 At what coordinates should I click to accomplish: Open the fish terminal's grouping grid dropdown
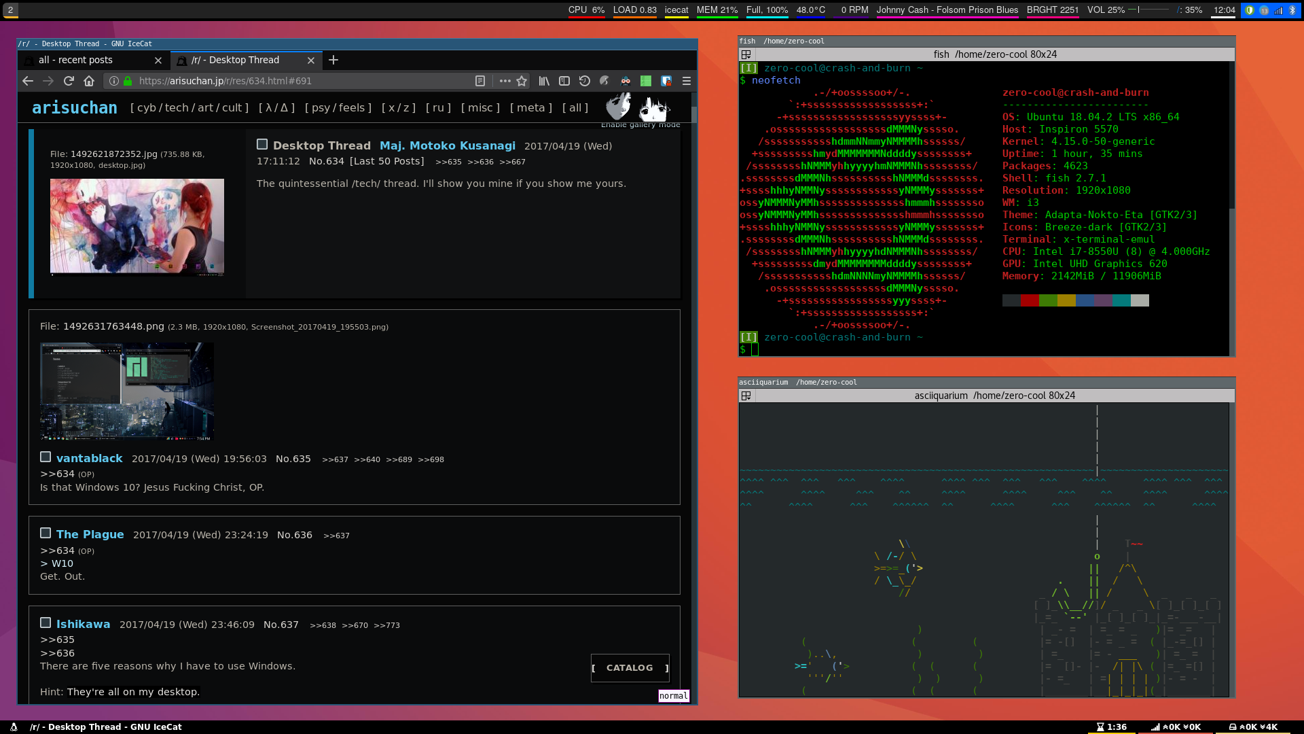coord(746,54)
